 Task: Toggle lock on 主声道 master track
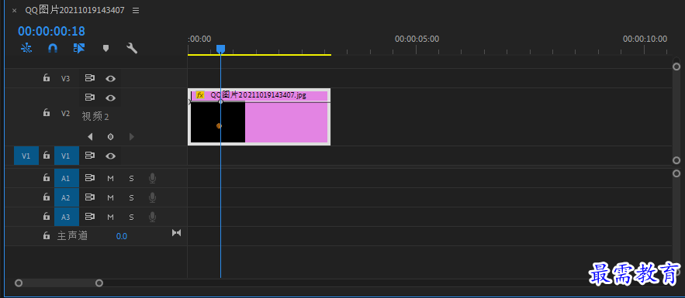point(46,236)
